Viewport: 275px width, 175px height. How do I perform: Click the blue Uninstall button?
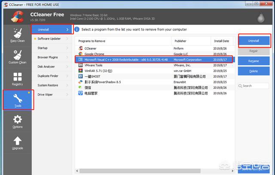(254, 40)
